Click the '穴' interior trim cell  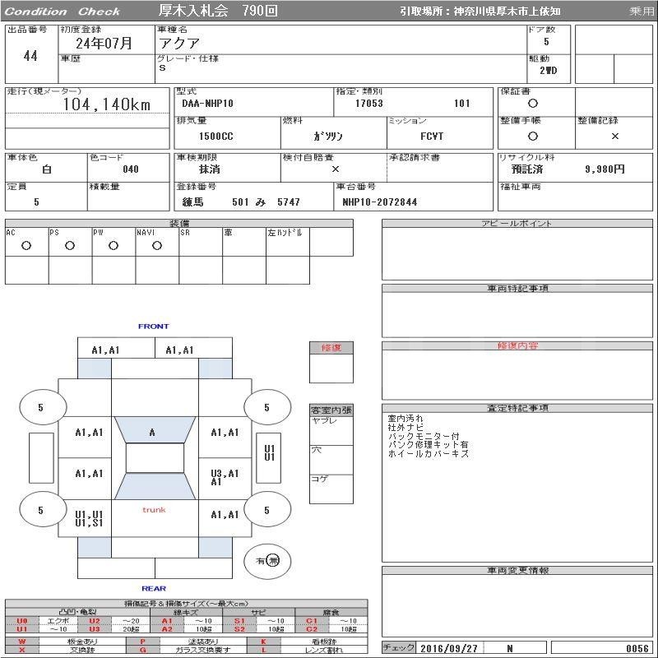pos(331,460)
